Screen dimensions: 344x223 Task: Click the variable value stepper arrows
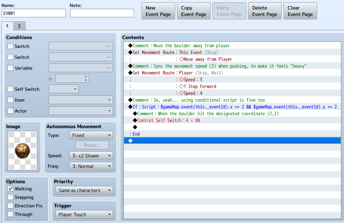[86, 79]
